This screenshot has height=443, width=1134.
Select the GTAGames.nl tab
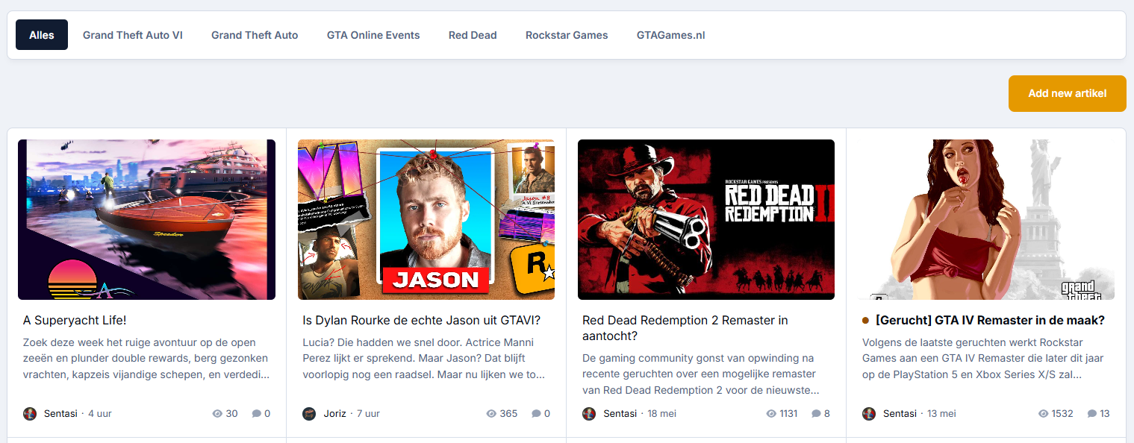click(671, 35)
